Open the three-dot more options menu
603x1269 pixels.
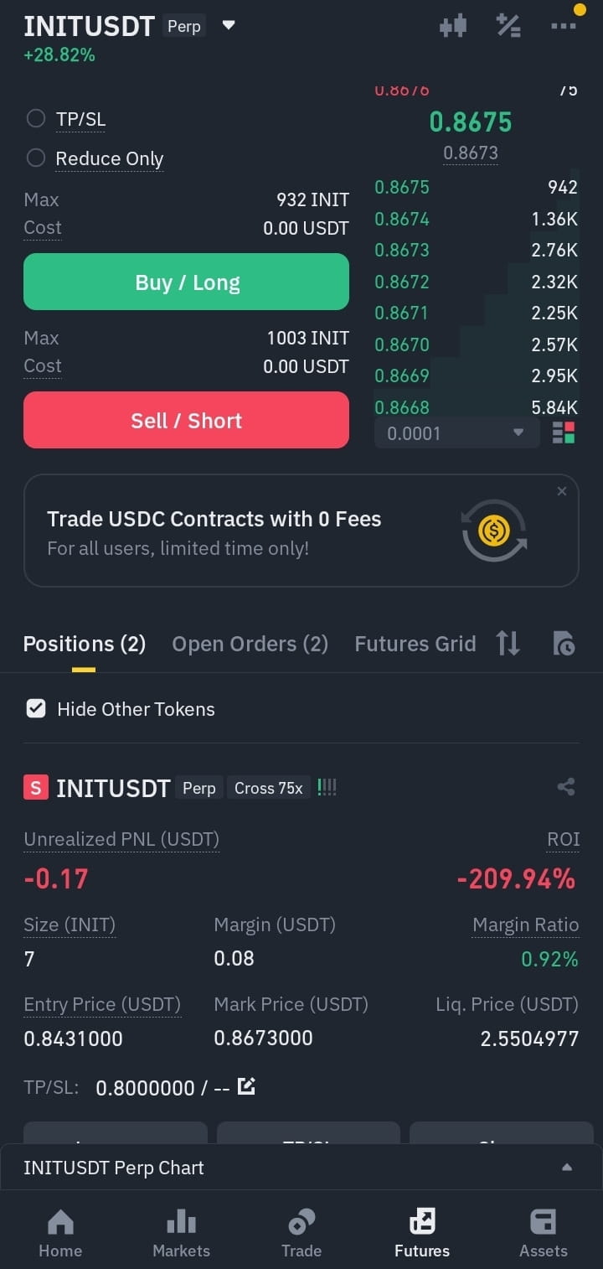click(x=564, y=26)
